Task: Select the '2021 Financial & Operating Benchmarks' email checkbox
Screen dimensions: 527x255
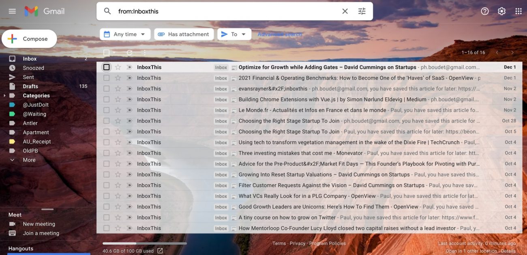Action: 106,78
